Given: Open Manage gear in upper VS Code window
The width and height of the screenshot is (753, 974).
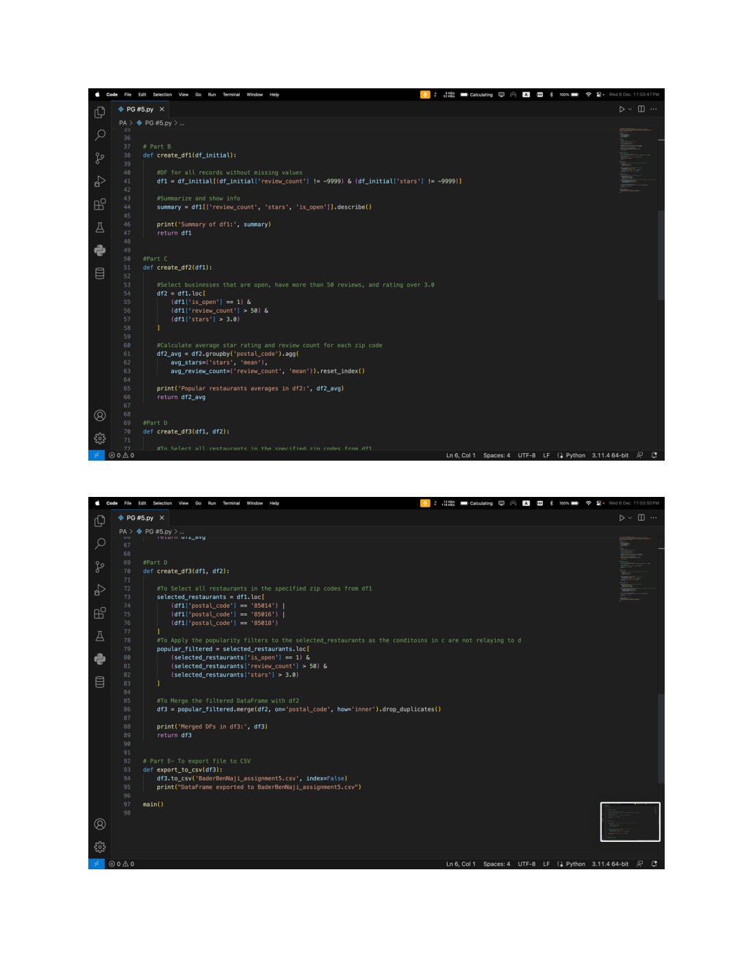Looking at the screenshot, I should coord(100,438).
